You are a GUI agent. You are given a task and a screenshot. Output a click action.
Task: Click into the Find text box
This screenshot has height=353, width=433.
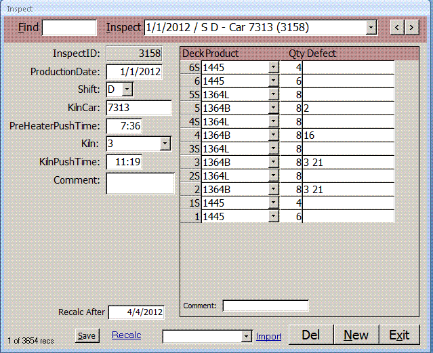70,27
